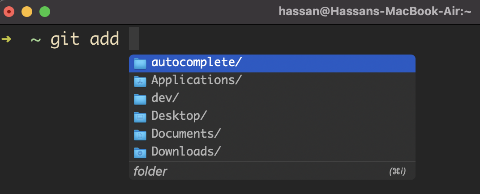Image resolution: width=480 pixels, height=194 pixels.
Task: Select Desktop/ from the suggestions
Action: [272, 116]
